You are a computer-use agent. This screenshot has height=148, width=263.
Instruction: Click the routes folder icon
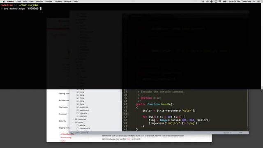(76, 122)
